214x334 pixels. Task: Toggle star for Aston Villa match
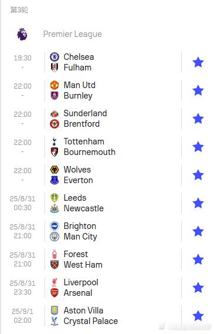(198, 316)
